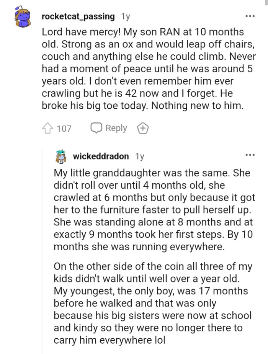Image resolution: width=268 pixels, height=354 pixels.
Task: Open wickeddradon's profile via username
Action: point(103,156)
